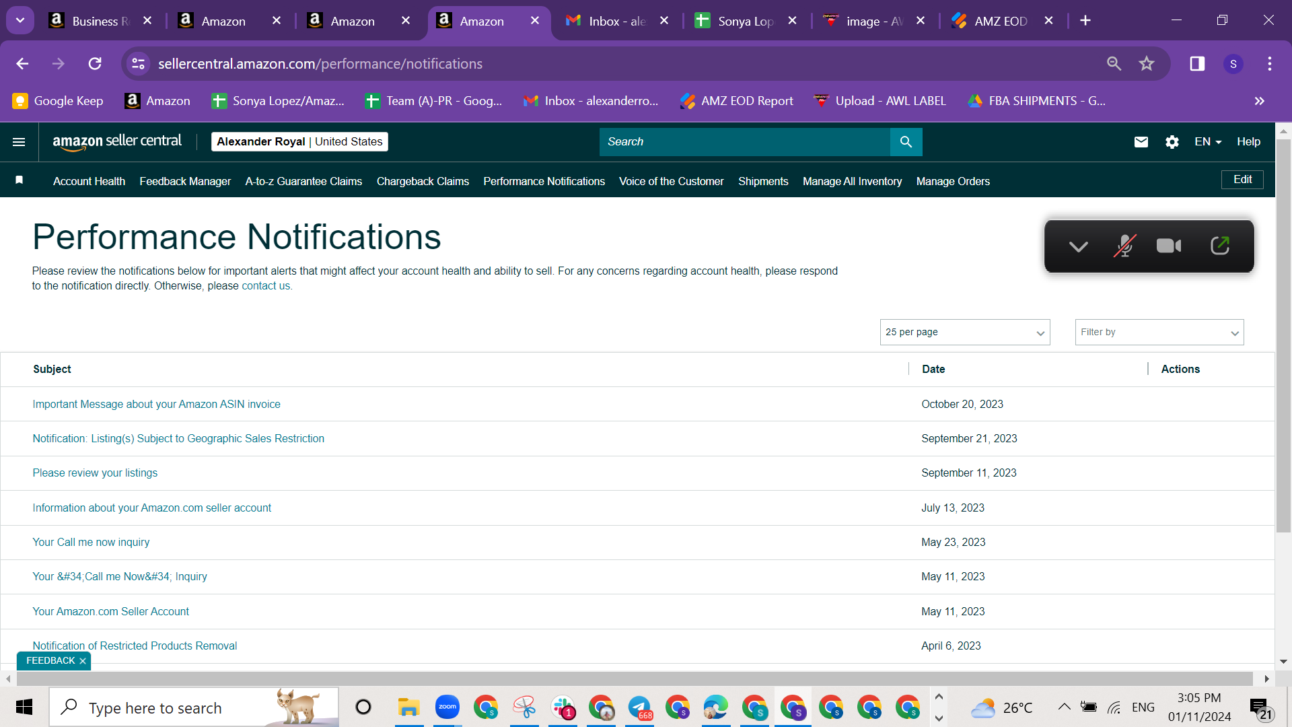Click the vertical page scrollbar thumb
The height and width of the screenshot is (727, 1292).
pos(1283,337)
